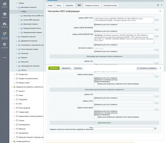Select the SEO tab
The height and width of the screenshot is (143, 166).
point(79,5)
